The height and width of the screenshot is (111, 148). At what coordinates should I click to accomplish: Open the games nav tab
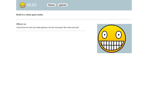(63, 5)
